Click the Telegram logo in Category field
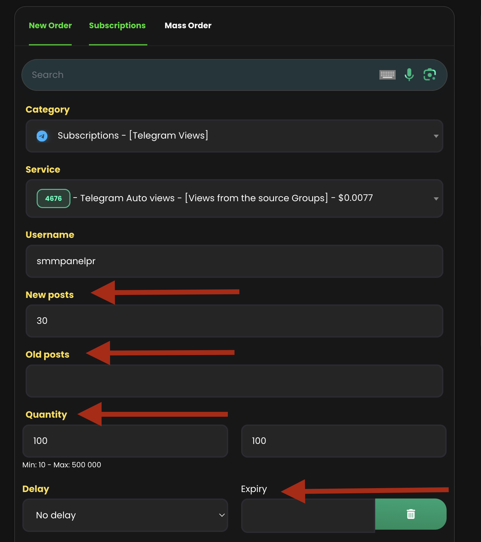This screenshot has height=542, width=481. tap(42, 136)
